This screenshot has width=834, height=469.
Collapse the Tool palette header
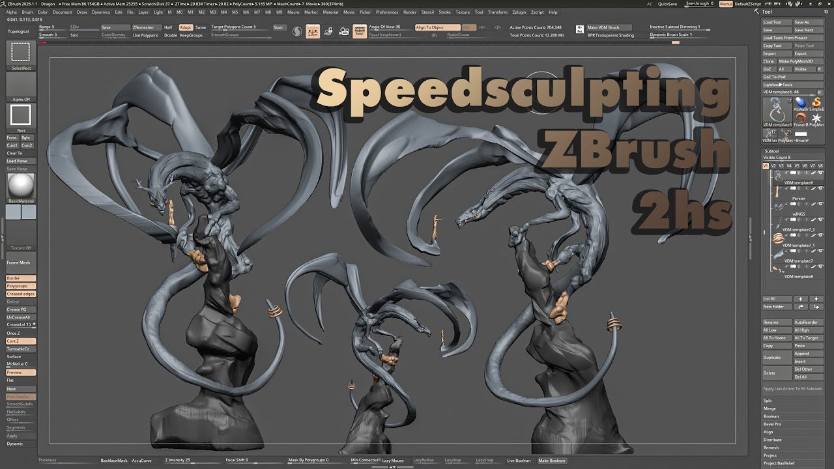767,12
